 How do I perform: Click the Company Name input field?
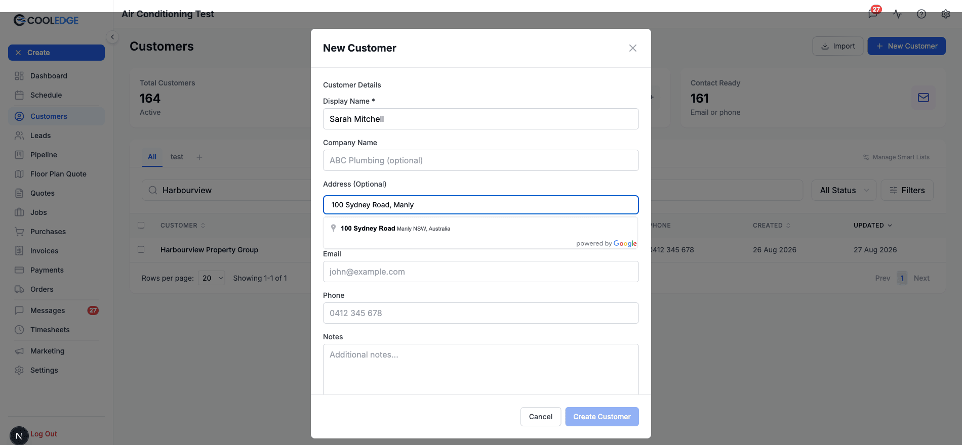pyautogui.click(x=481, y=160)
